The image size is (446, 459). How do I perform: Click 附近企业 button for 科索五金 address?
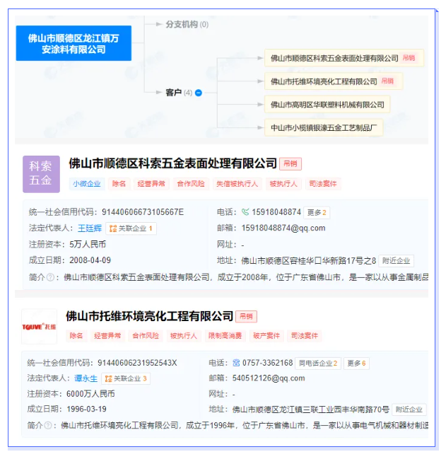point(396,260)
